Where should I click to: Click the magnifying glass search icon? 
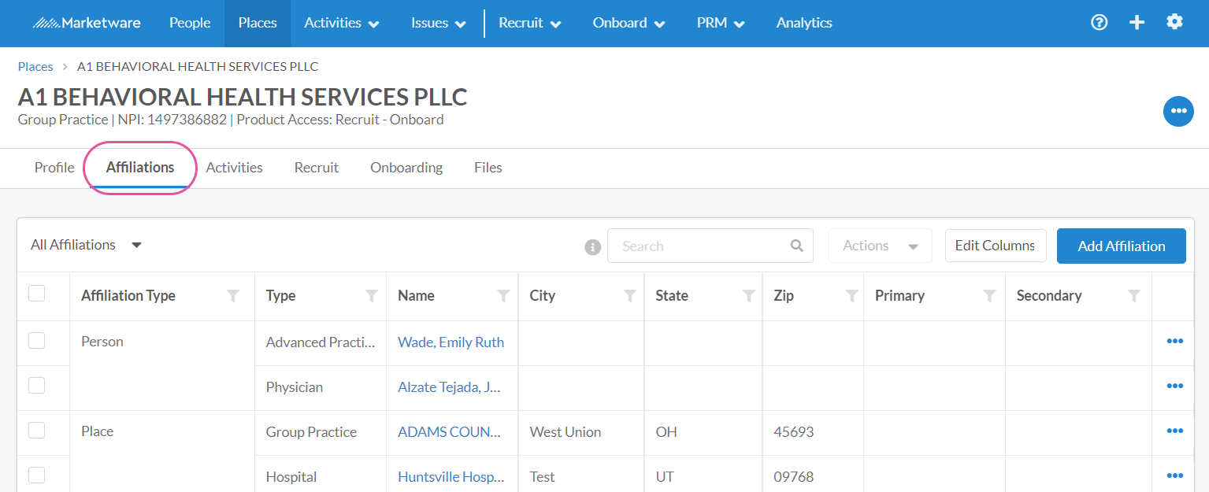coord(797,246)
